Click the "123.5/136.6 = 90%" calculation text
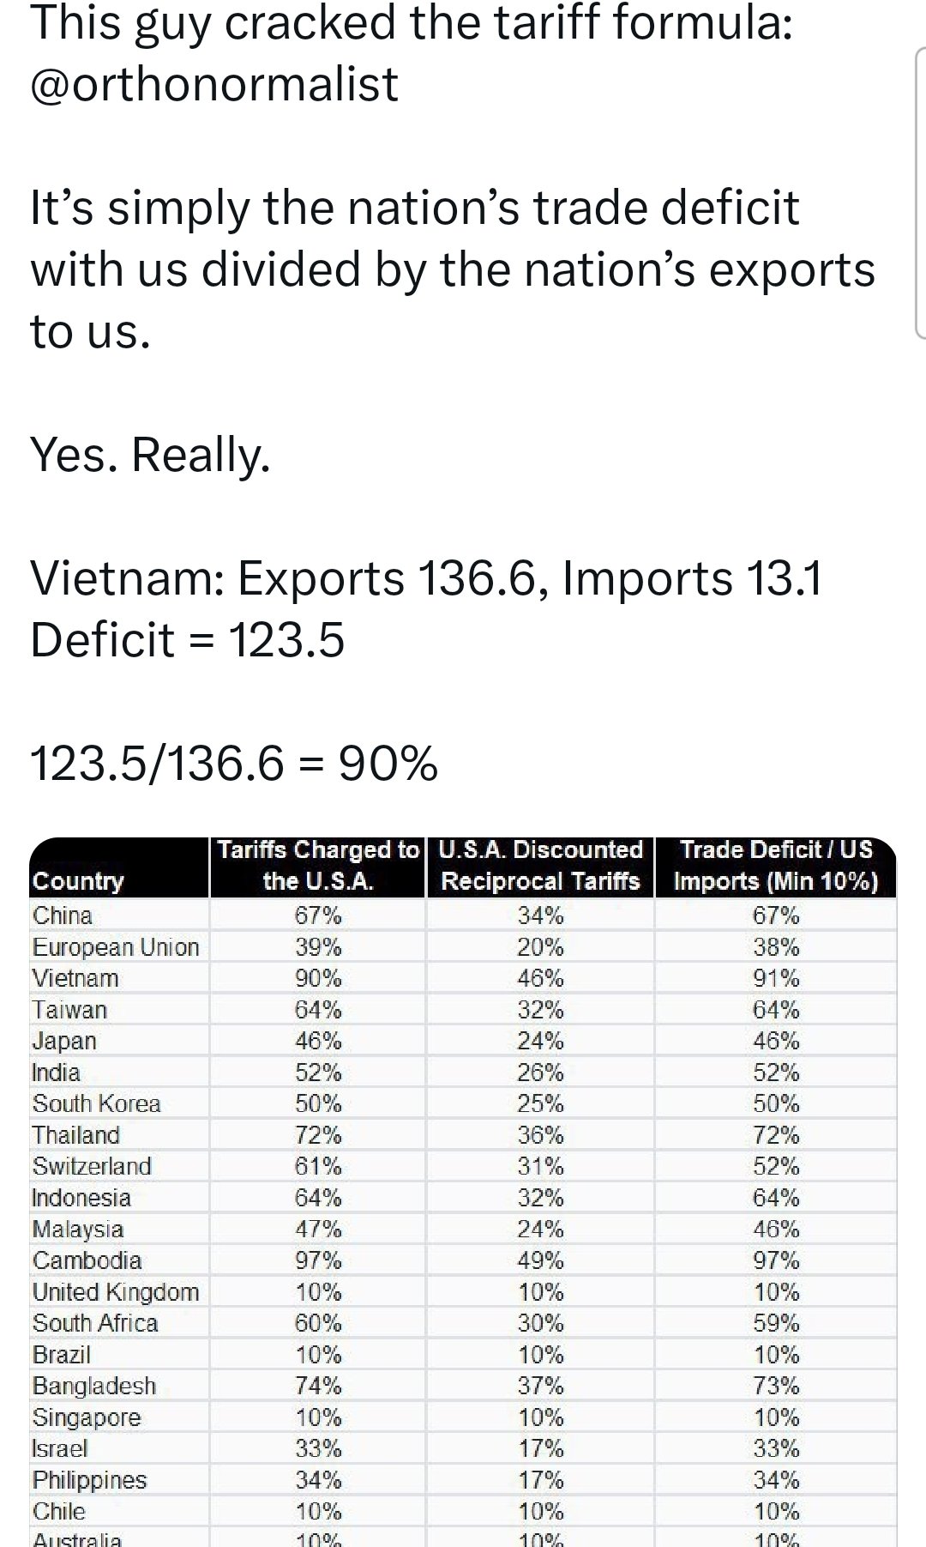Viewport: 926px width, 1547px height. point(234,763)
